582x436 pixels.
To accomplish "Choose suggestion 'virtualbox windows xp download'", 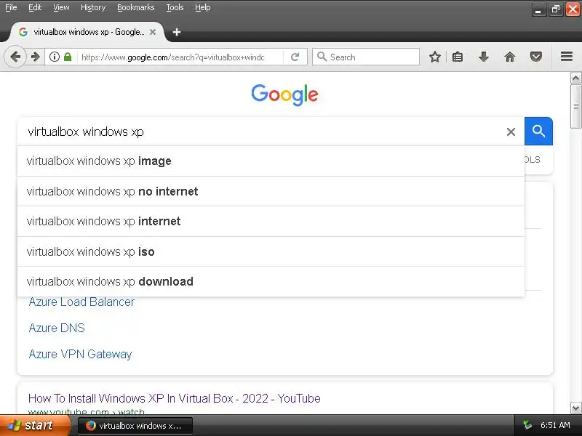I will click(x=271, y=281).
